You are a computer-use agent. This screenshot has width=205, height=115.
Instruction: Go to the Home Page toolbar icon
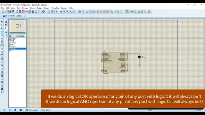tap(17, 11)
